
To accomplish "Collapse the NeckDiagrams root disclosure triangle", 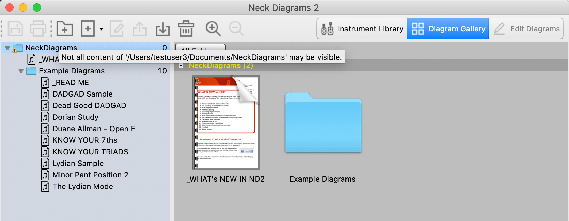I will pos(7,48).
